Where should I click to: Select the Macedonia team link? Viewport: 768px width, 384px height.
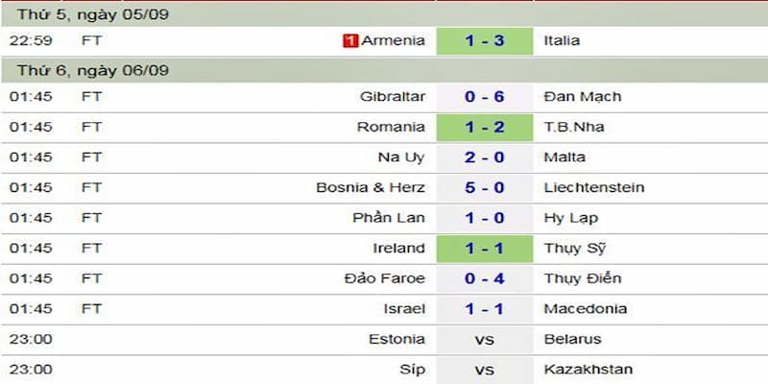585,308
